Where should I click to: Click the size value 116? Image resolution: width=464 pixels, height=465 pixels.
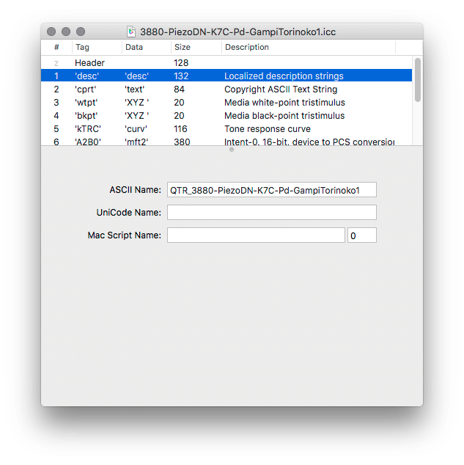180,129
